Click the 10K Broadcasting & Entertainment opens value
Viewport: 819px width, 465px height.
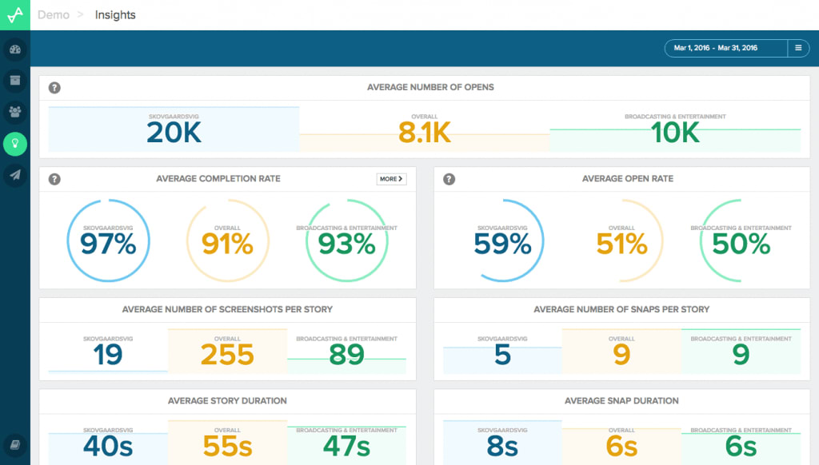point(675,133)
